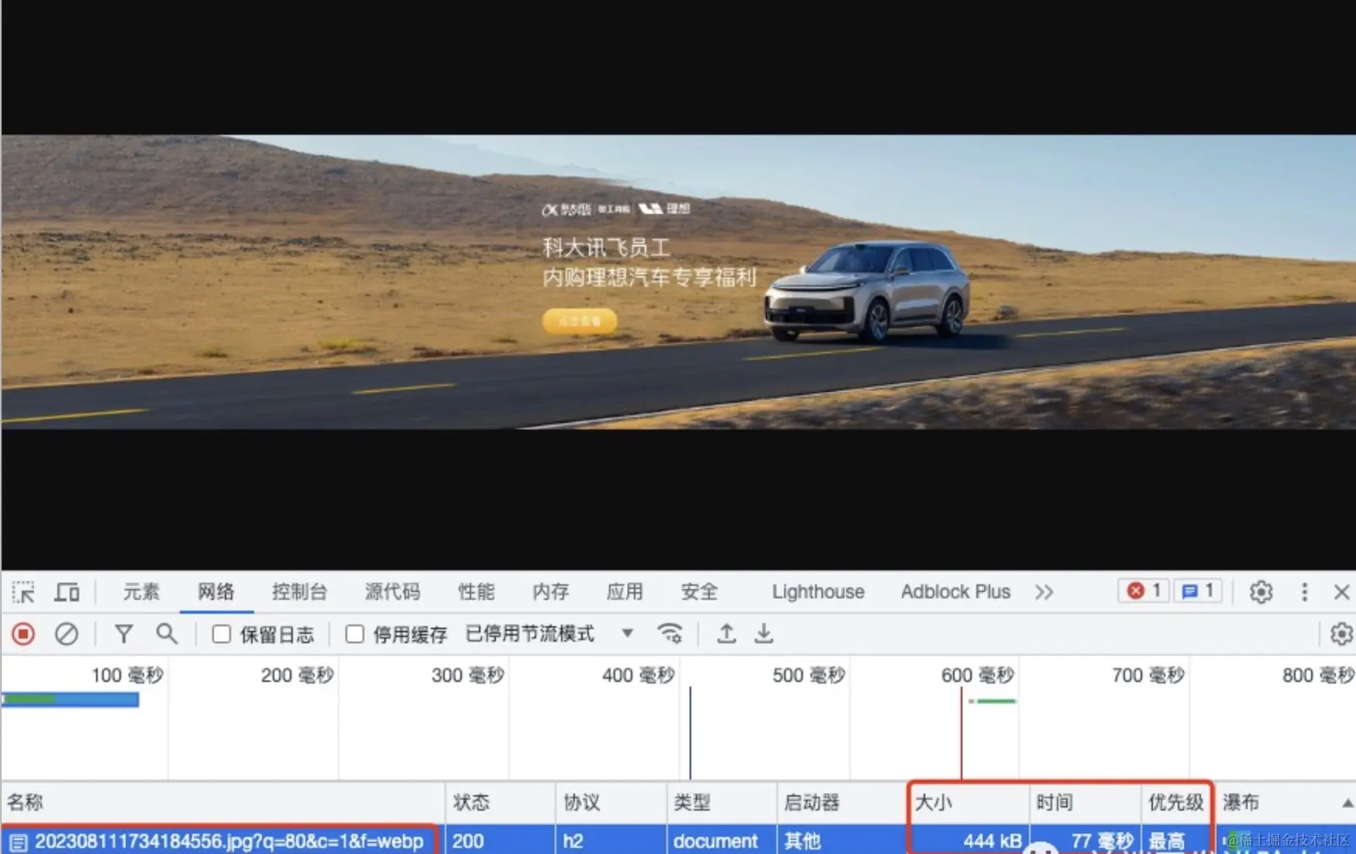This screenshot has width=1356, height=854.
Task: Click the 444 kB size cell
Action: pyautogui.click(x=969, y=840)
